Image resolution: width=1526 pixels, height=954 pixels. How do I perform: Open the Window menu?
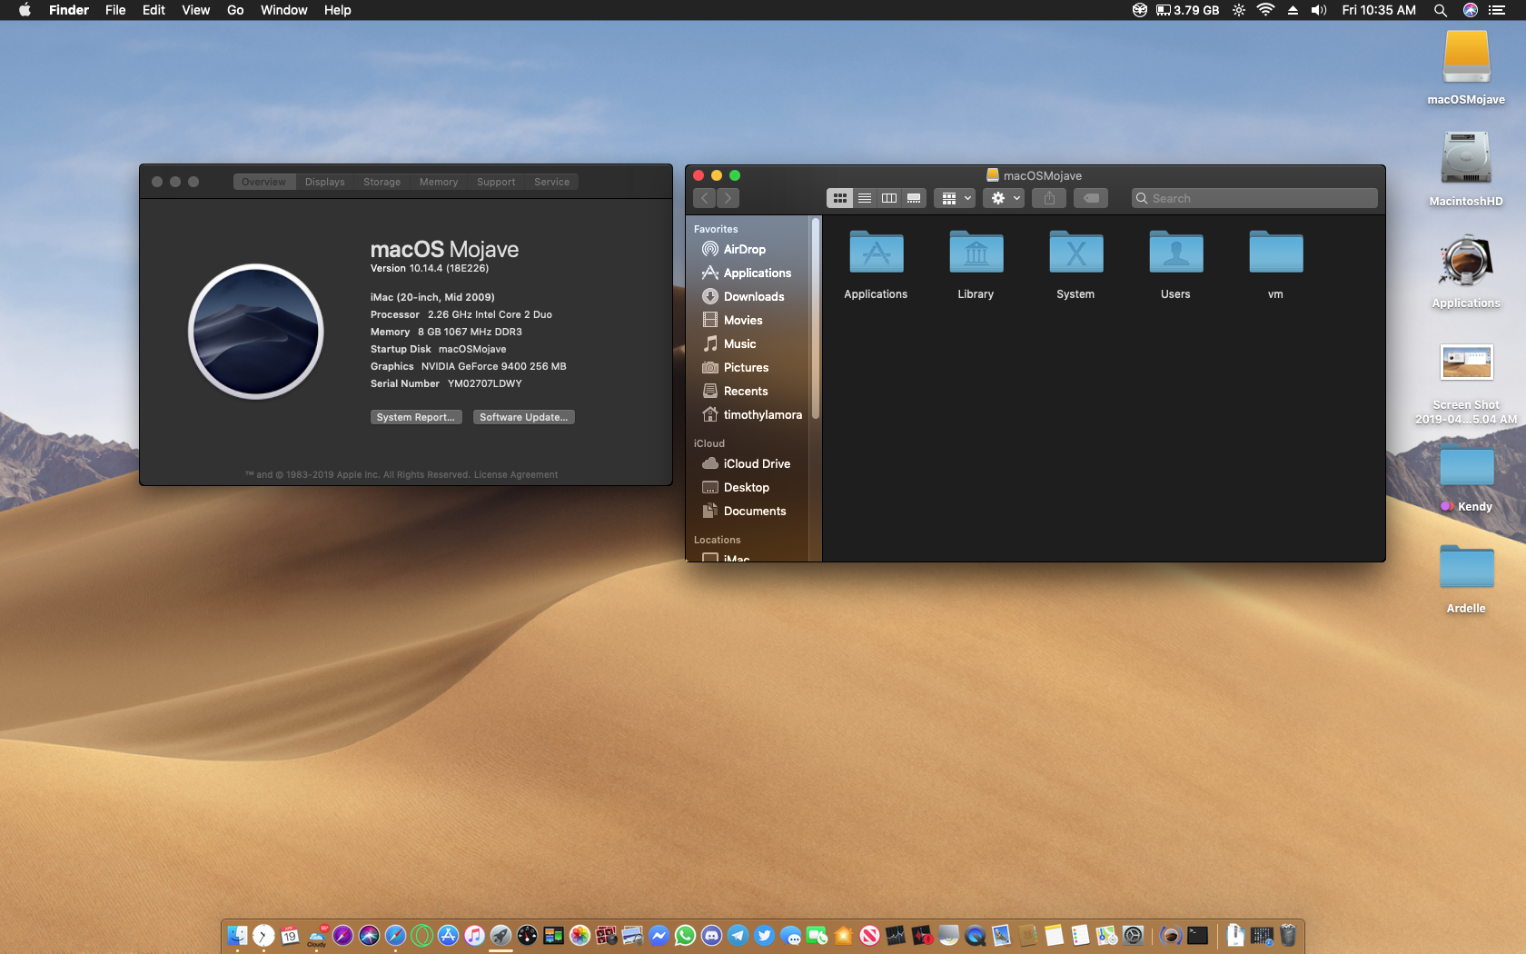(x=283, y=10)
